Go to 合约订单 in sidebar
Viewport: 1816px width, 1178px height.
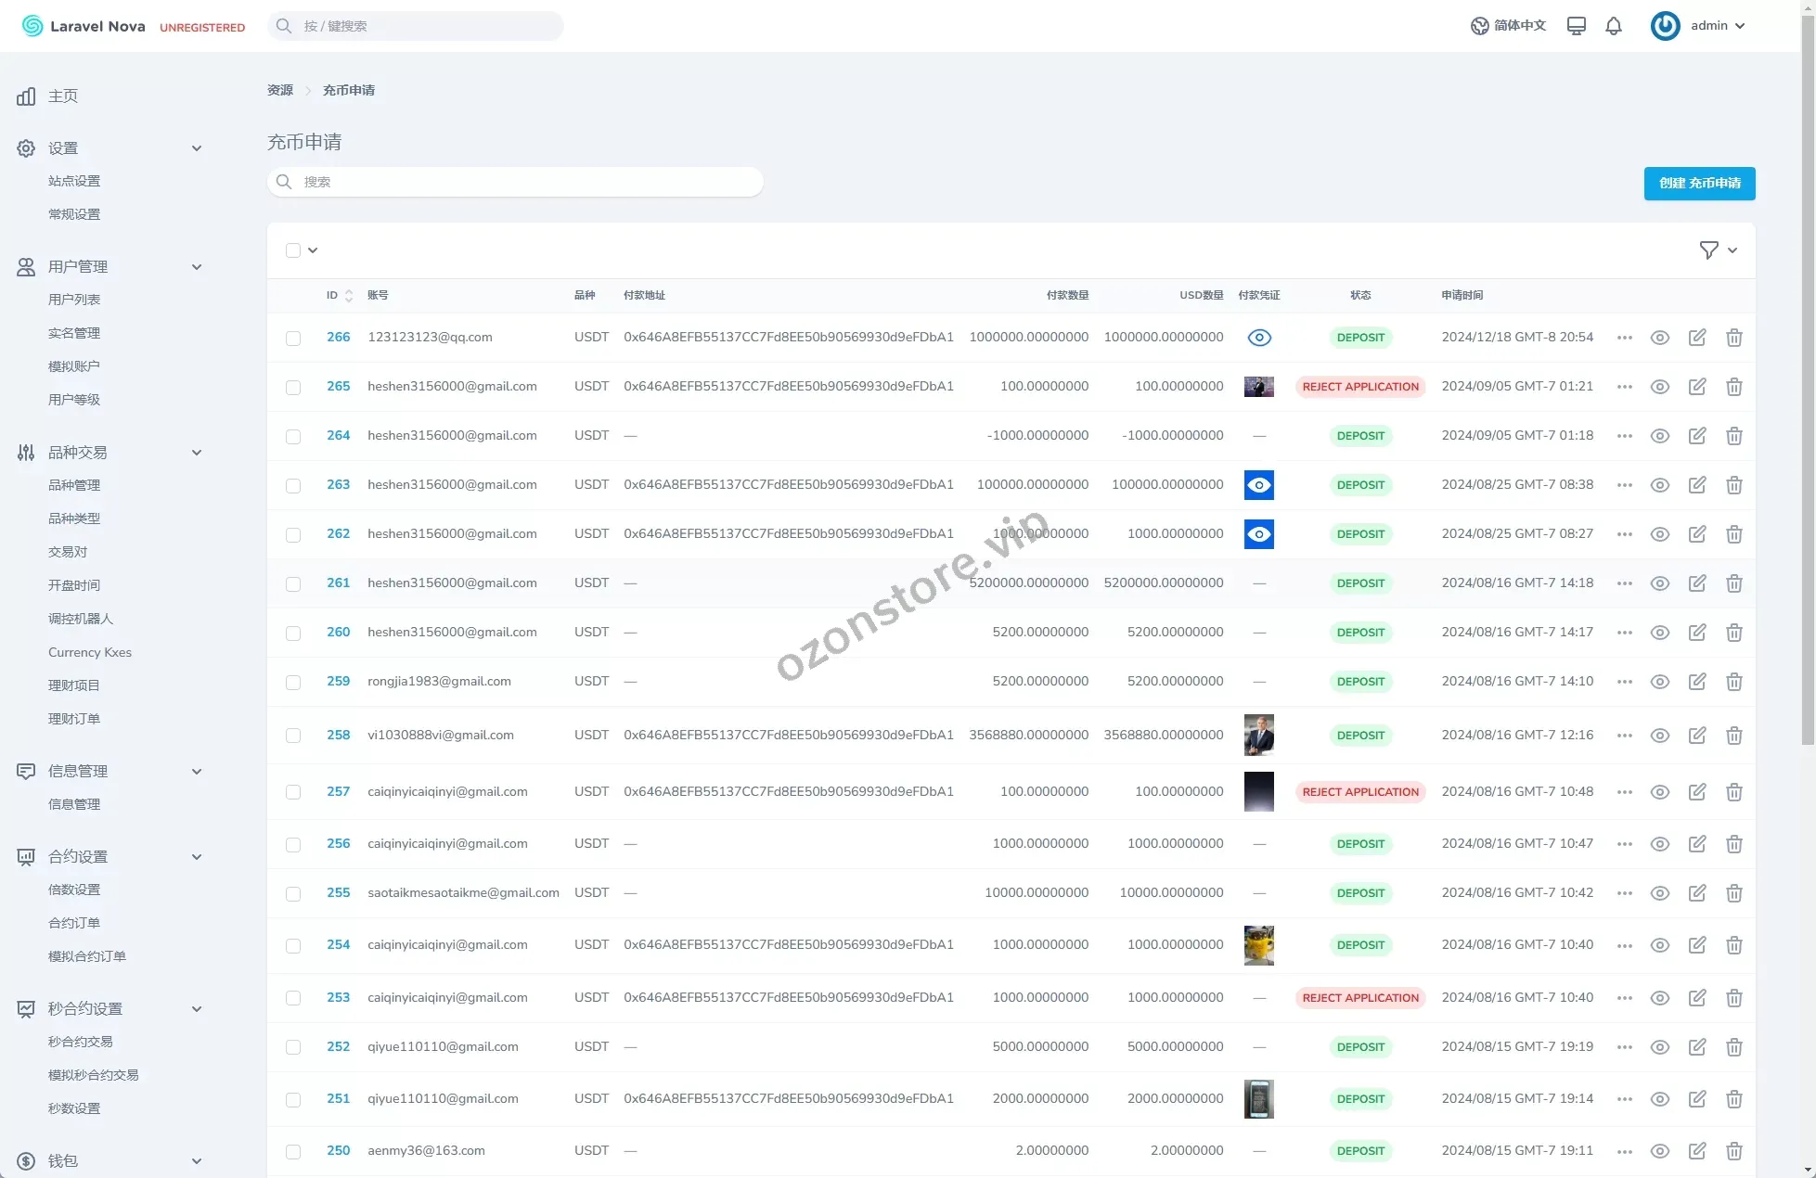coord(74,923)
